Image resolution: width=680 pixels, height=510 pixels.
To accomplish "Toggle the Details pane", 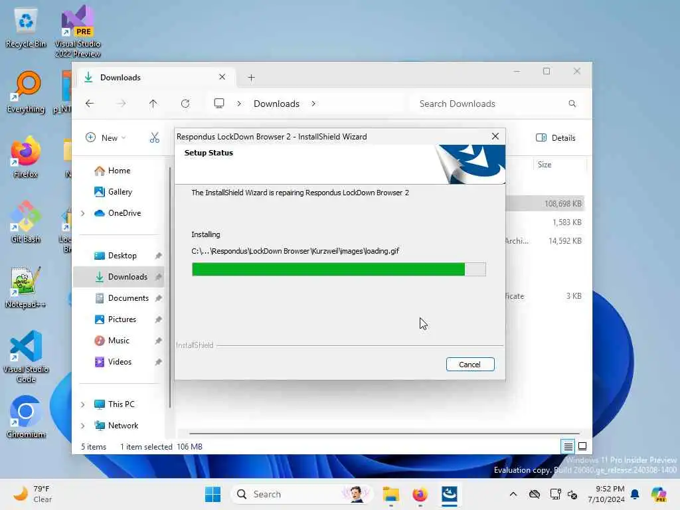I will click(556, 138).
